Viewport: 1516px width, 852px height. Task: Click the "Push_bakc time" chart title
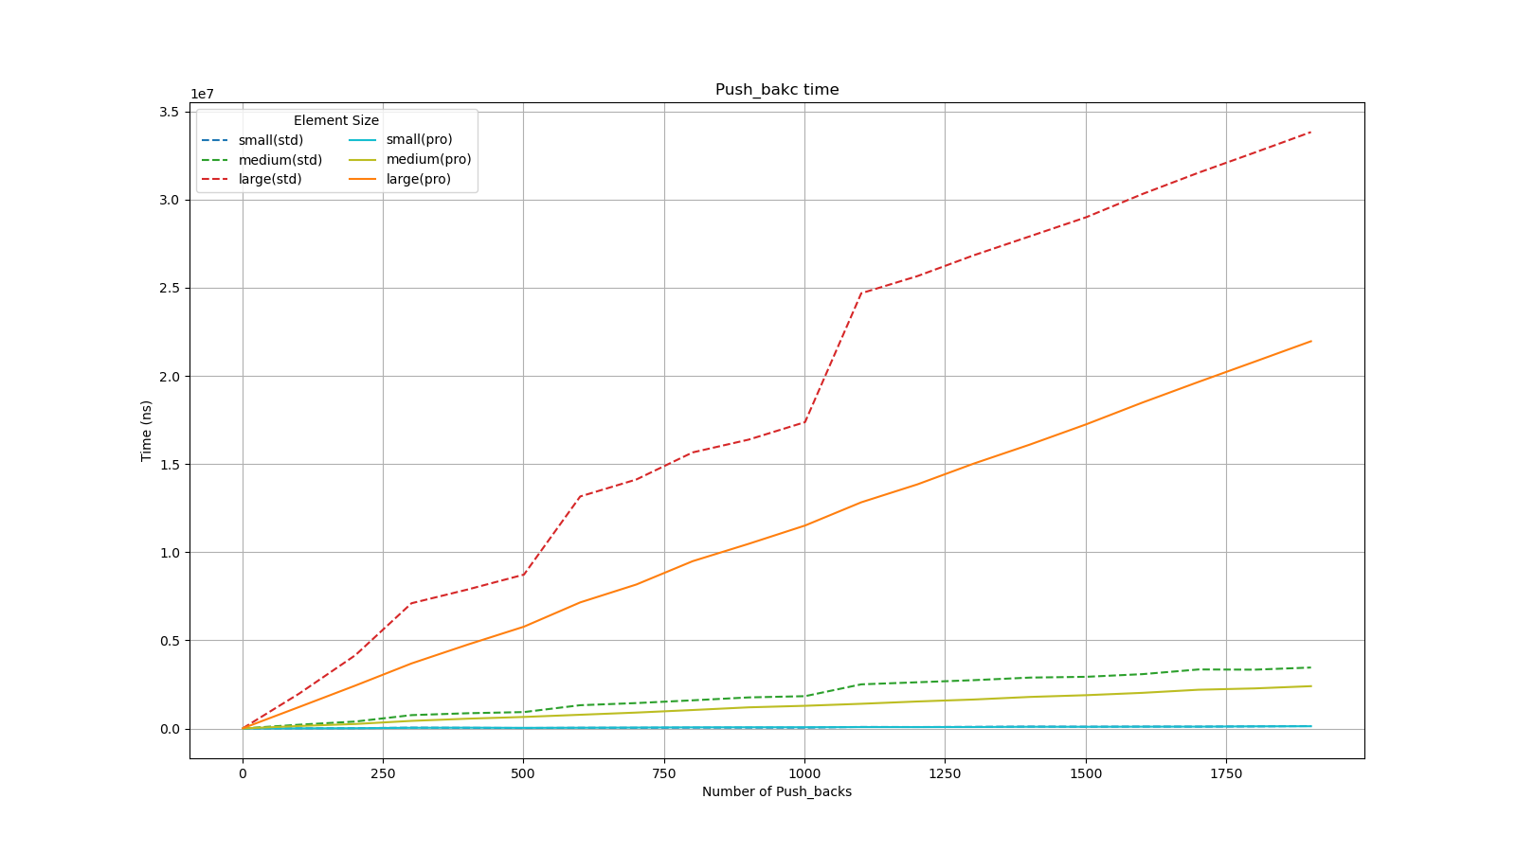coord(776,90)
